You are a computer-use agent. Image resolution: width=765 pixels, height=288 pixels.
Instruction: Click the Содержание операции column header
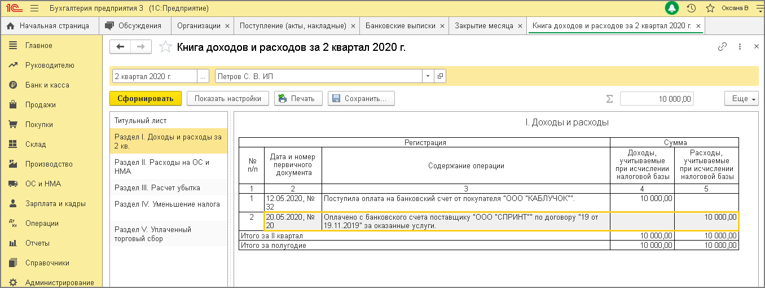tap(466, 165)
